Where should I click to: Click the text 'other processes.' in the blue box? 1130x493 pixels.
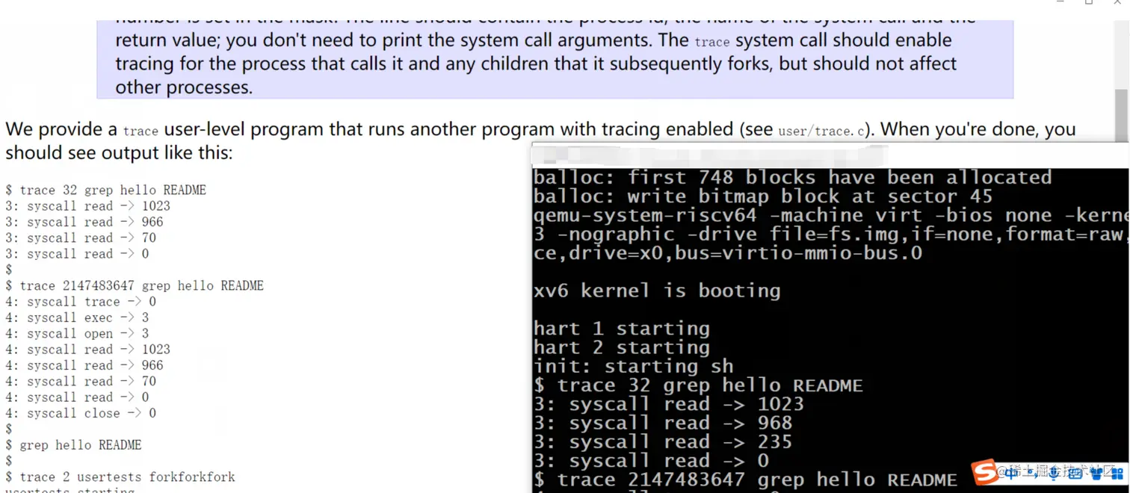click(x=184, y=87)
